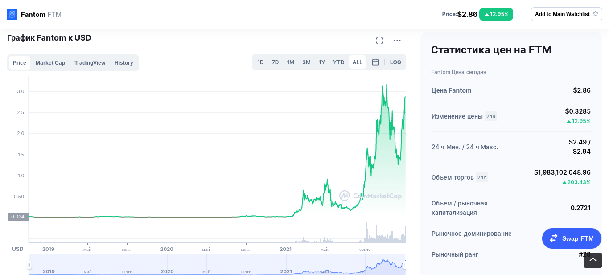Click the Рыночный ранг label
The image size is (609, 275).
pos(455,254)
